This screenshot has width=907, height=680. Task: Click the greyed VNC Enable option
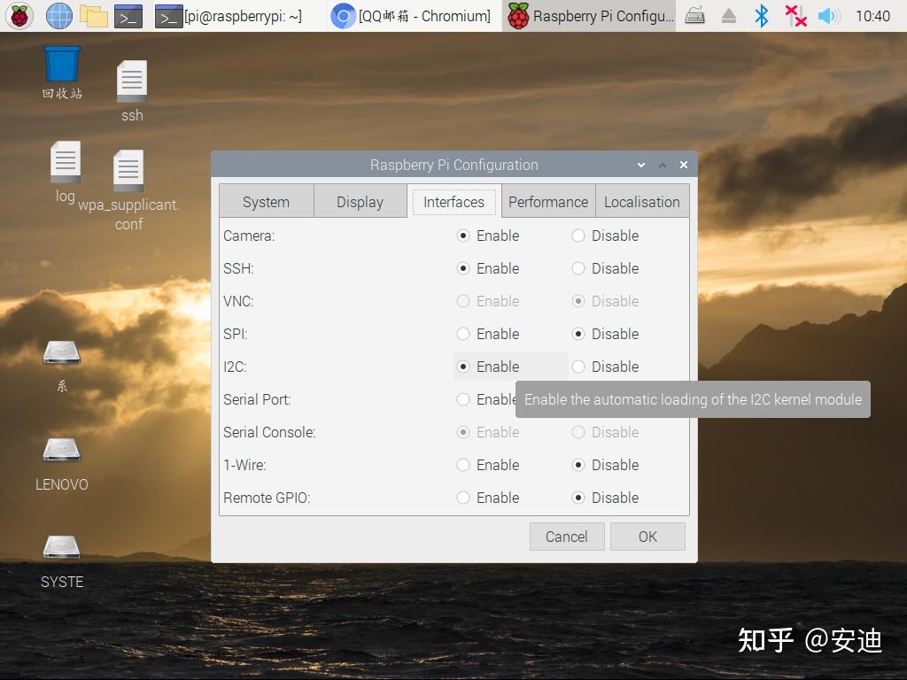[x=488, y=301]
